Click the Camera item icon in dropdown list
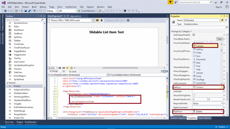Screen dimensions: 230x129 [x=194, y=46]
